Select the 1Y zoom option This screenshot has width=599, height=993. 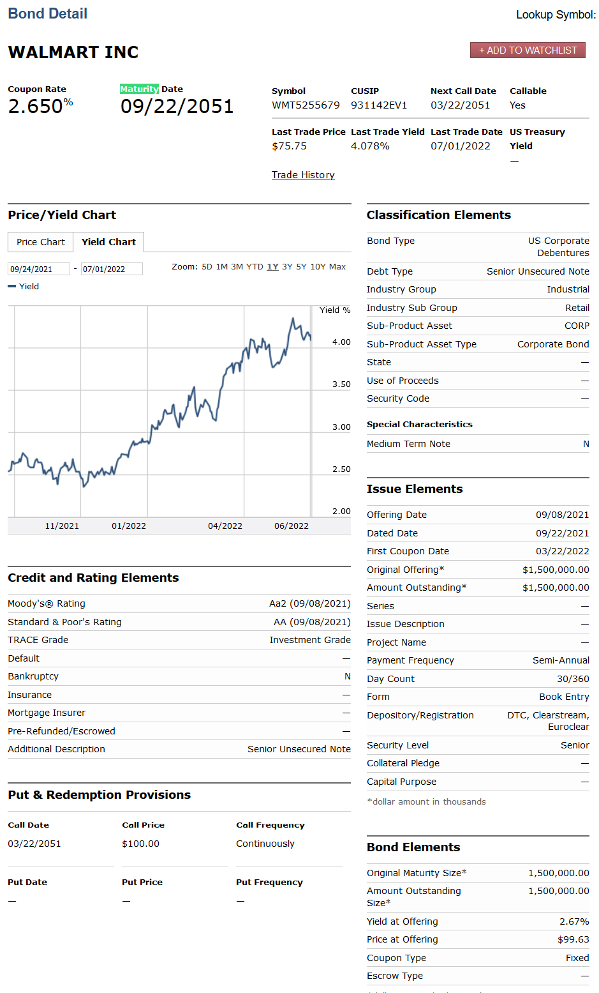pyautogui.click(x=272, y=266)
